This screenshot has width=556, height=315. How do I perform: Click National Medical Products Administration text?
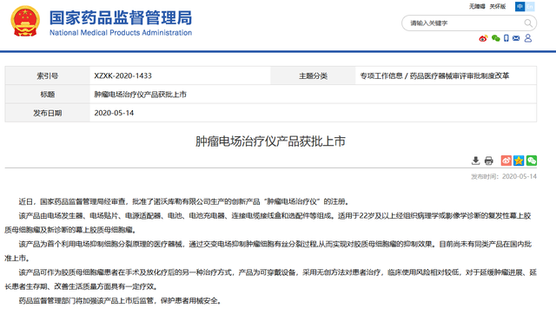coord(121,33)
